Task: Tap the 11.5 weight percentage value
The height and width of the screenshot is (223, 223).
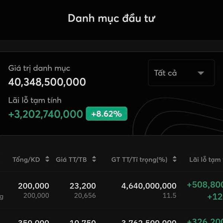Action: pos(169,195)
